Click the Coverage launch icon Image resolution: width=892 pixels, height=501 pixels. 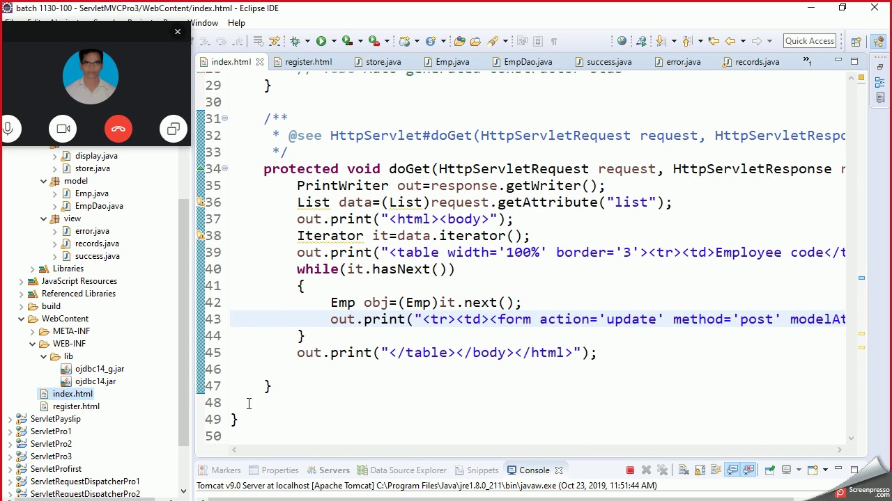[347, 41]
